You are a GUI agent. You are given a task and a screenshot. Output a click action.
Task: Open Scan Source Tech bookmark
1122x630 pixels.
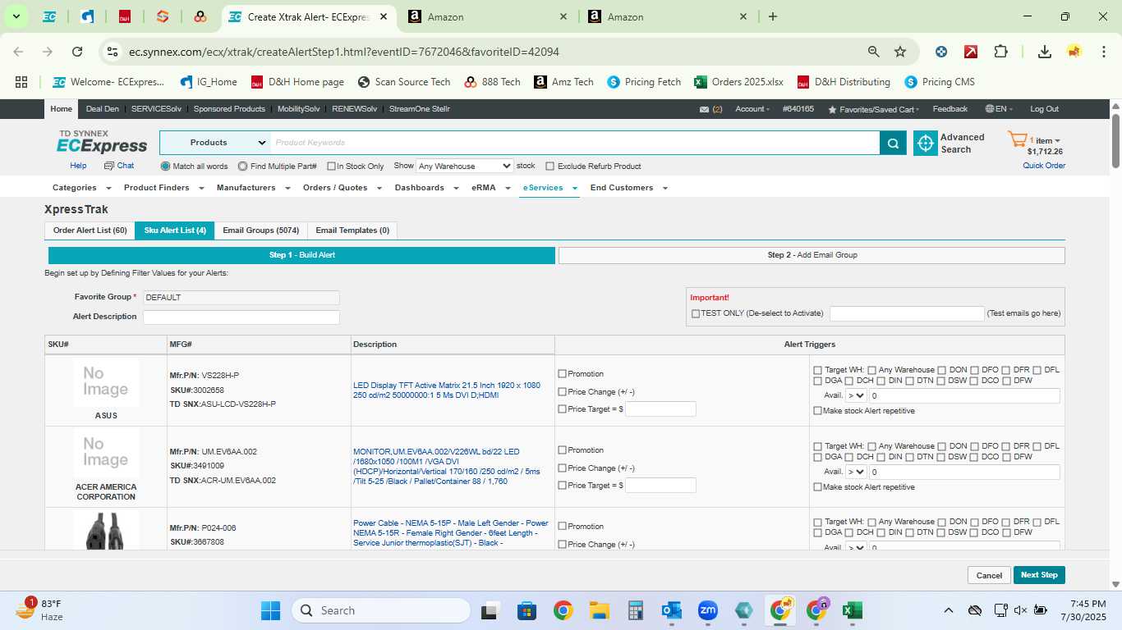(x=404, y=82)
